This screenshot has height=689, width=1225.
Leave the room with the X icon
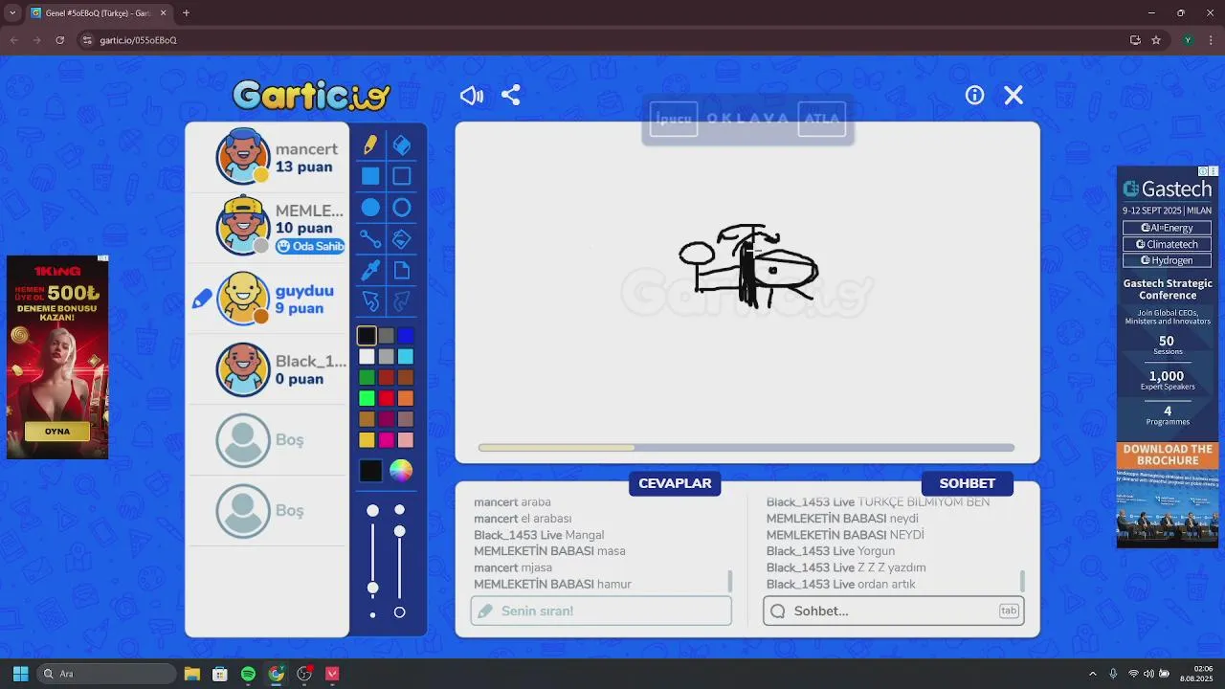pyautogui.click(x=1013, y=95)
